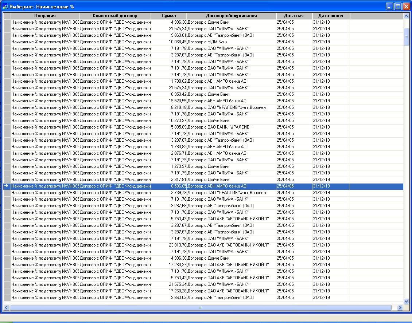
Task: Select the sum cell 2 739,73
Action: [169, 193]
